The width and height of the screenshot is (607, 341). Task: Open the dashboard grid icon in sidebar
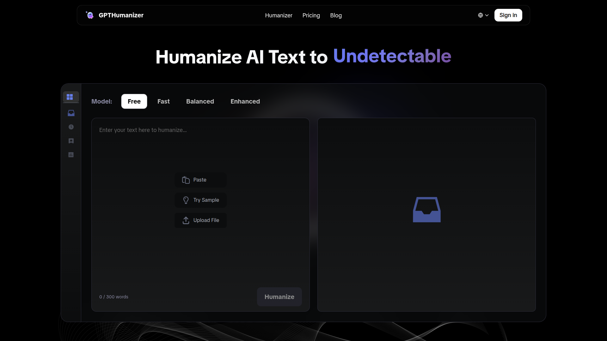click(x=70, y=97)
